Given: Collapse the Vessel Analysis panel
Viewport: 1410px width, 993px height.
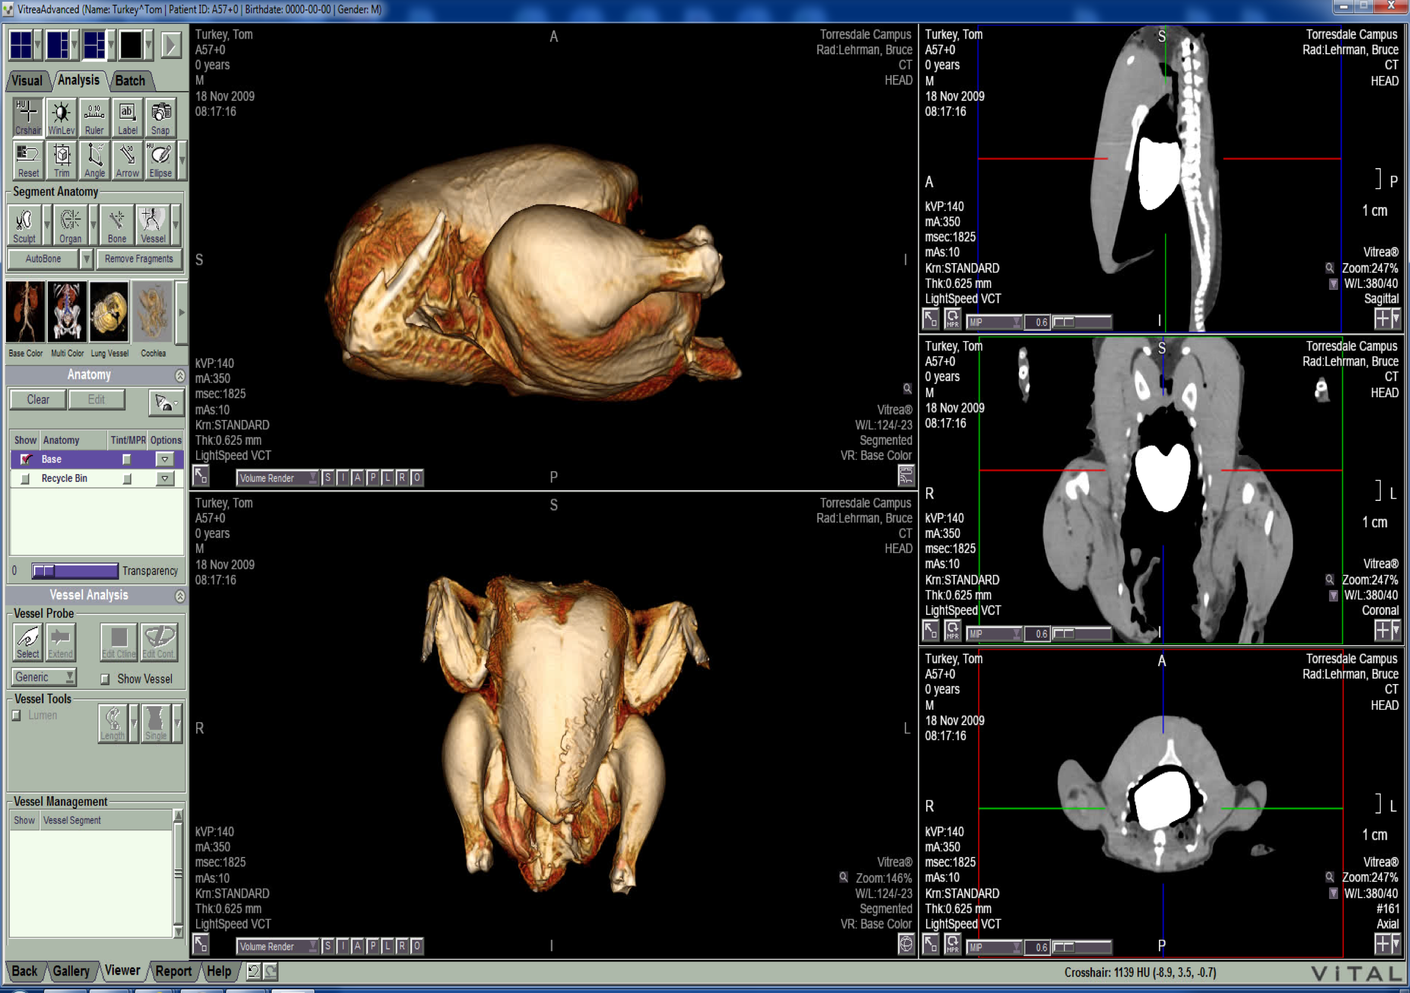Looking at the screenshot, I should (180, 596).
